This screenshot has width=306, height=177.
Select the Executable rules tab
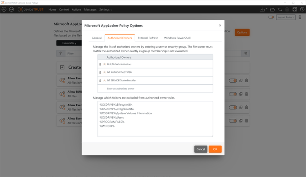point(69,43)
